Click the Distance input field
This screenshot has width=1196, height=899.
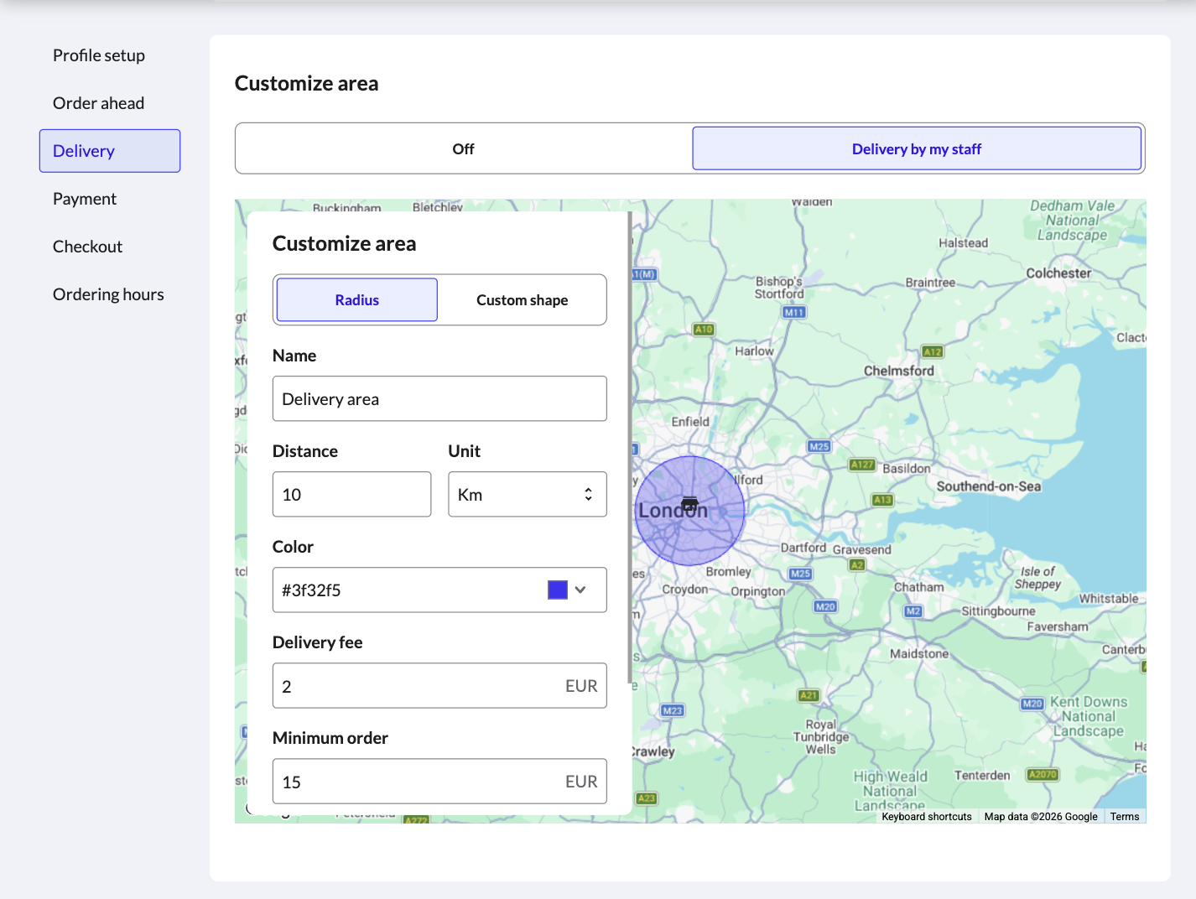(352, 494)
